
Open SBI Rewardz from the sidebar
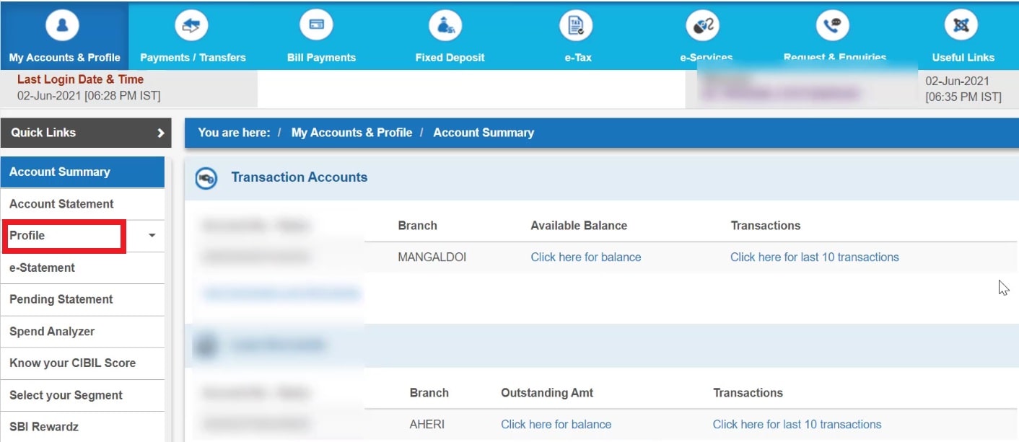point(45,426)
